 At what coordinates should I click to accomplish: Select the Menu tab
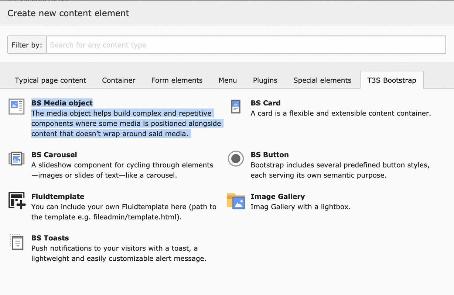[228, 80]
